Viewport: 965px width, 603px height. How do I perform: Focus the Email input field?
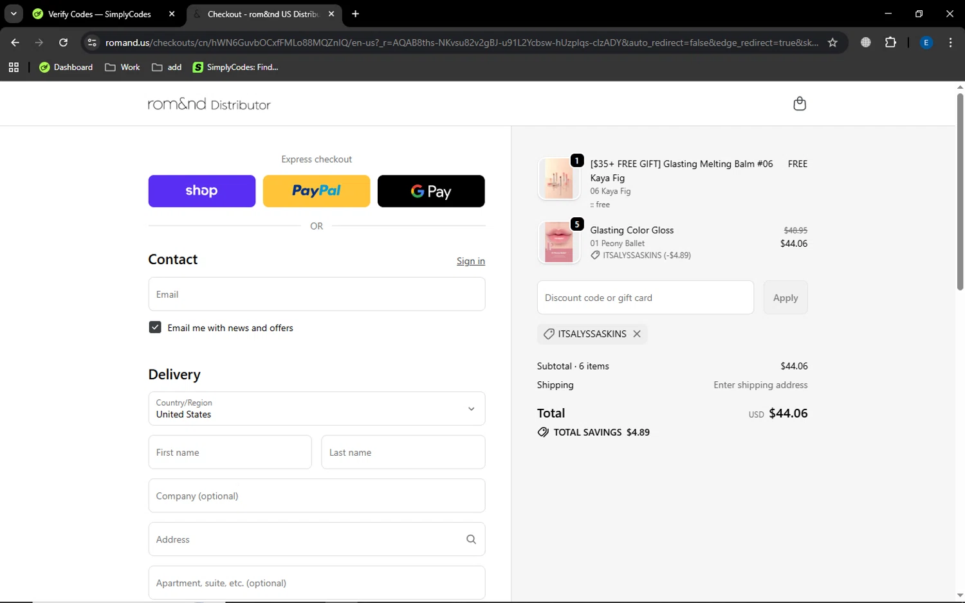tap(317, 294)
